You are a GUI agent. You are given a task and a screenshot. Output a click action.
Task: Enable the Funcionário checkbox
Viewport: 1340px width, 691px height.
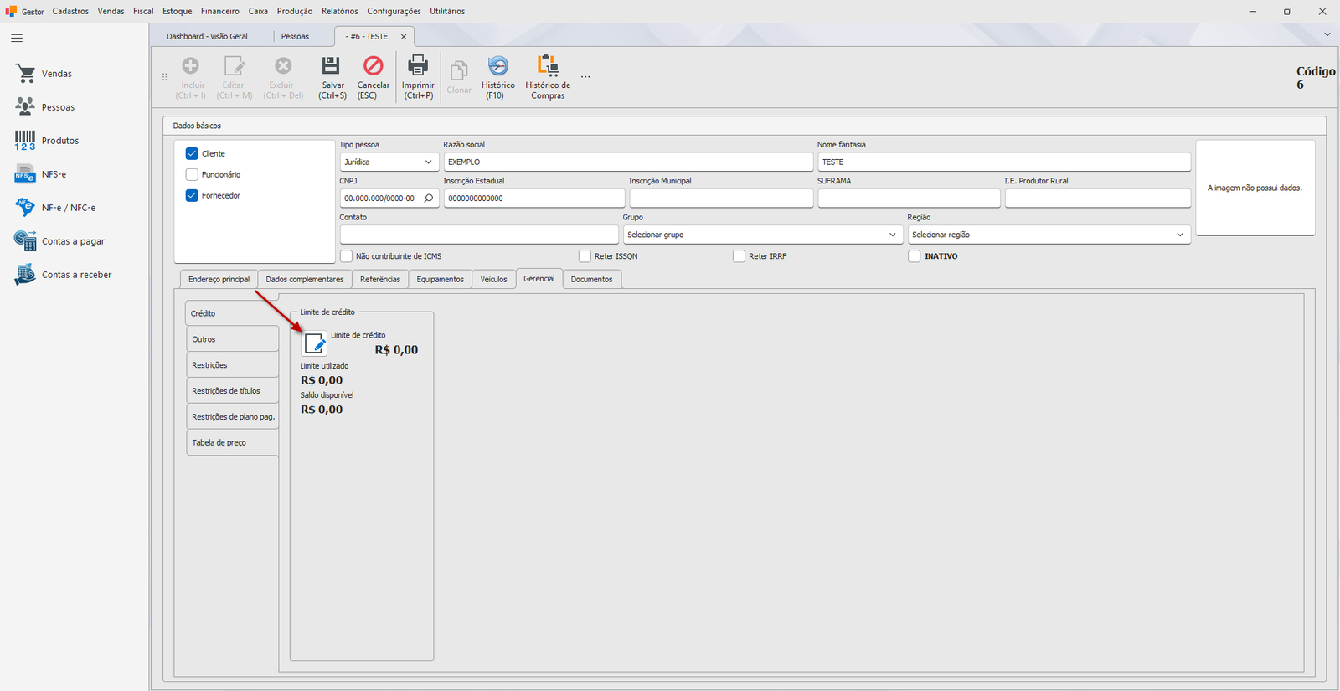pos(192,174)
